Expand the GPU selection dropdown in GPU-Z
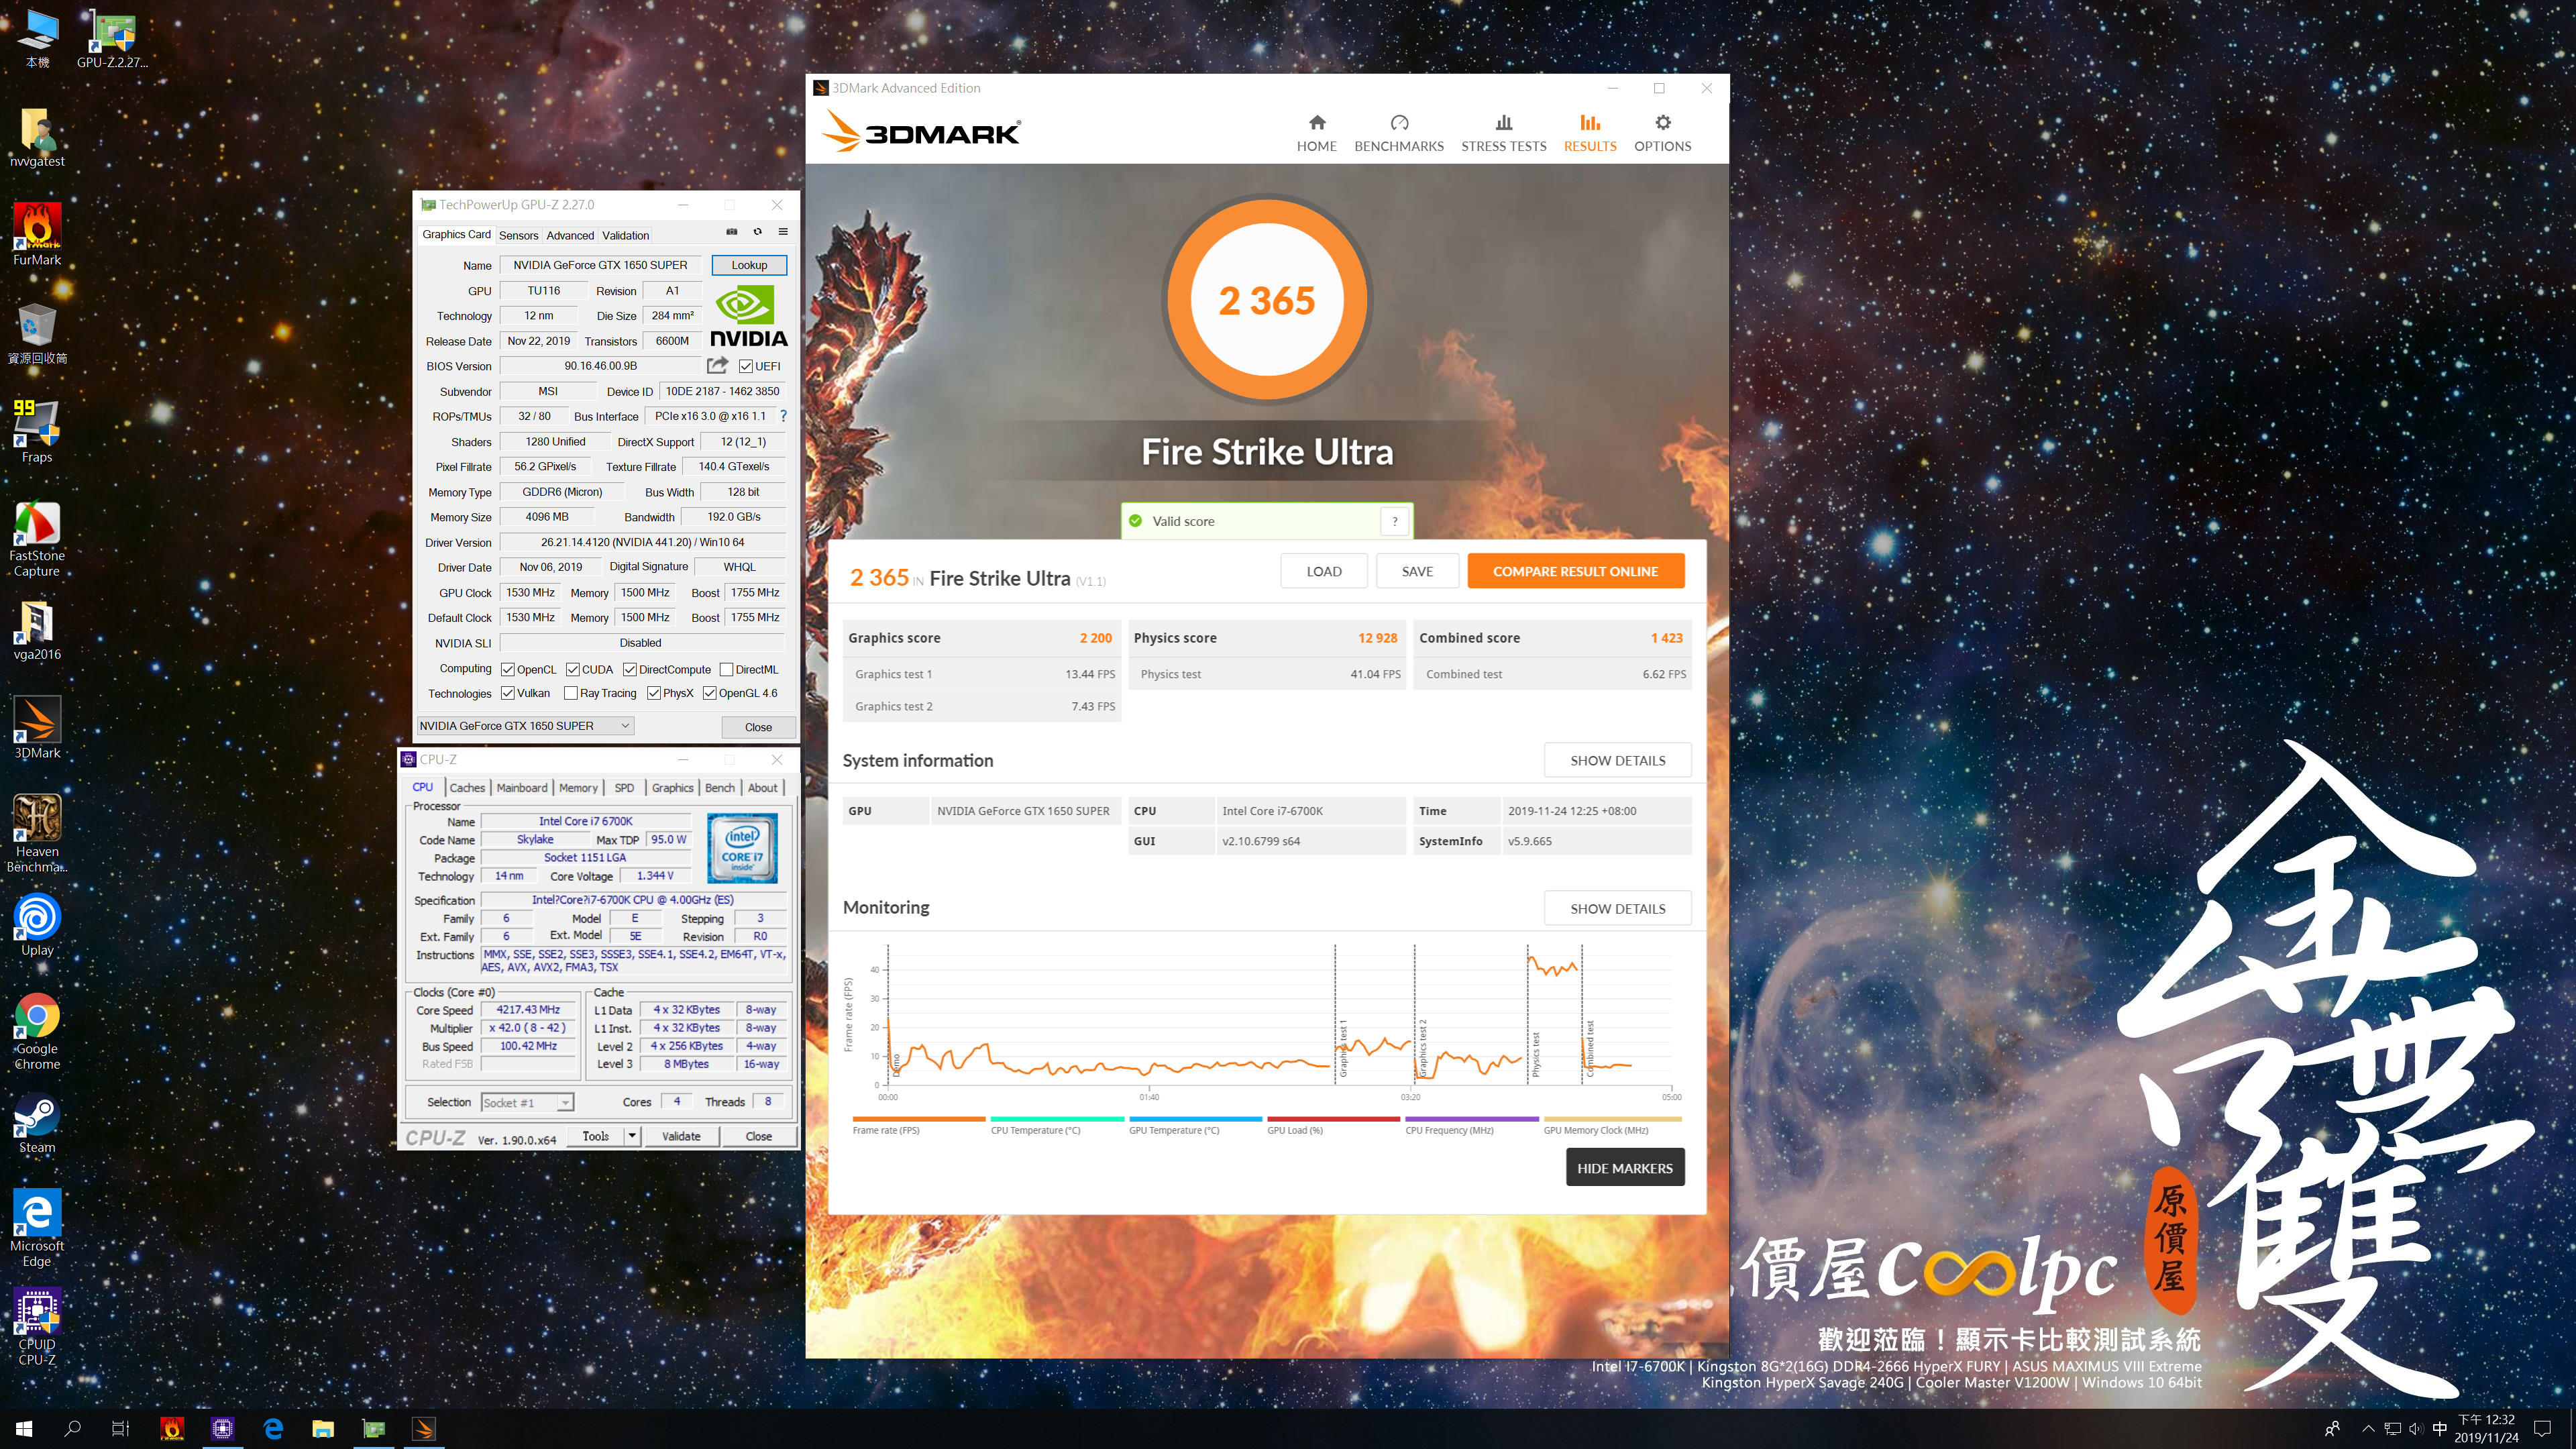Screen dimensions: 2576x1449 [x=625, y=726]
